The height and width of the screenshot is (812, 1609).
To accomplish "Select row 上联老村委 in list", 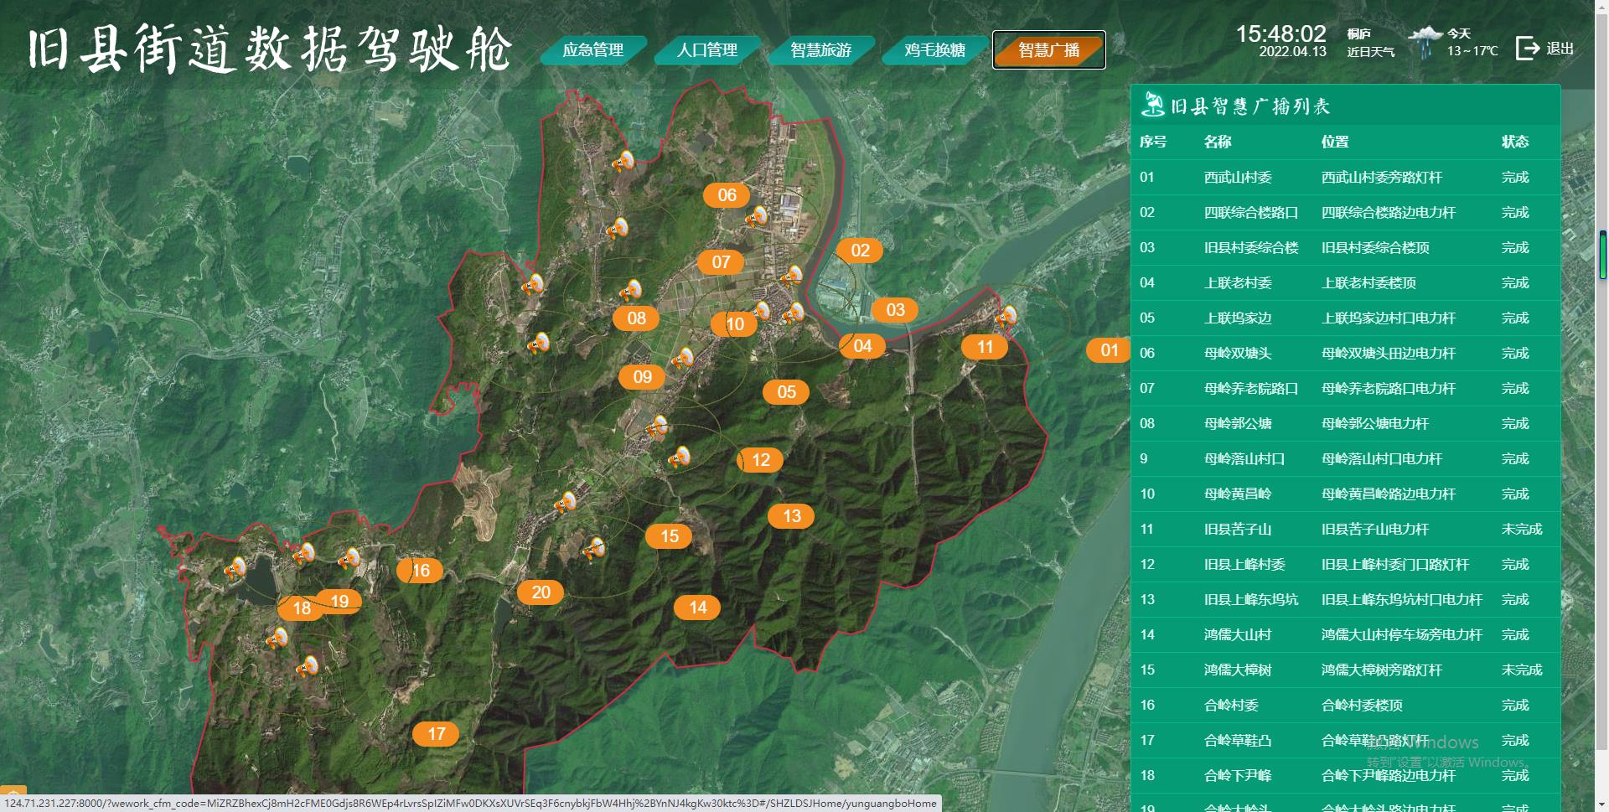I will (1345, 283).
